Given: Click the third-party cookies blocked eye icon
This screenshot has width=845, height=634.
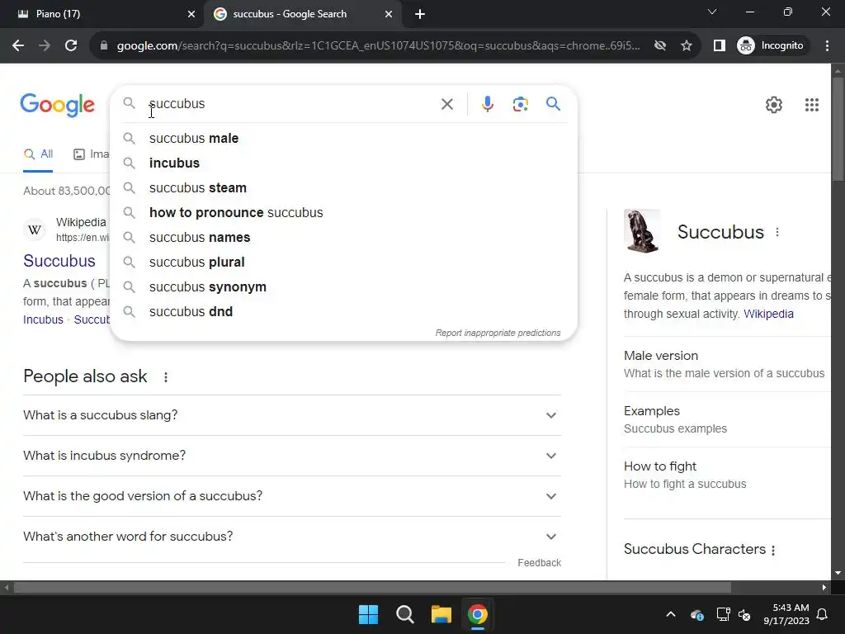Looking at the screenshot, I should tap(659, 45).
